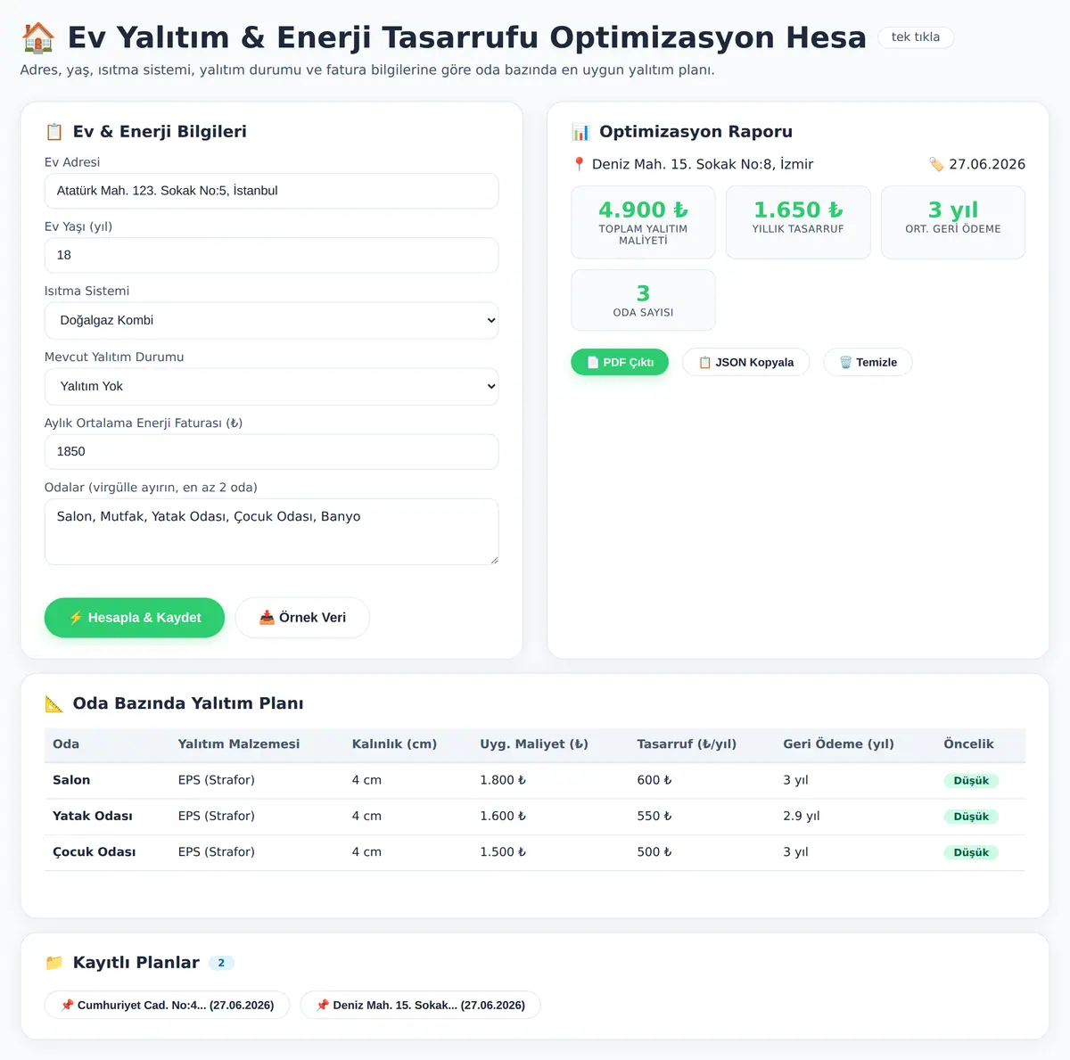The width and height of the screenshot is (1070, 1060).
Task: Select the Çocuk Odası row name
Action: coord(95,852)
